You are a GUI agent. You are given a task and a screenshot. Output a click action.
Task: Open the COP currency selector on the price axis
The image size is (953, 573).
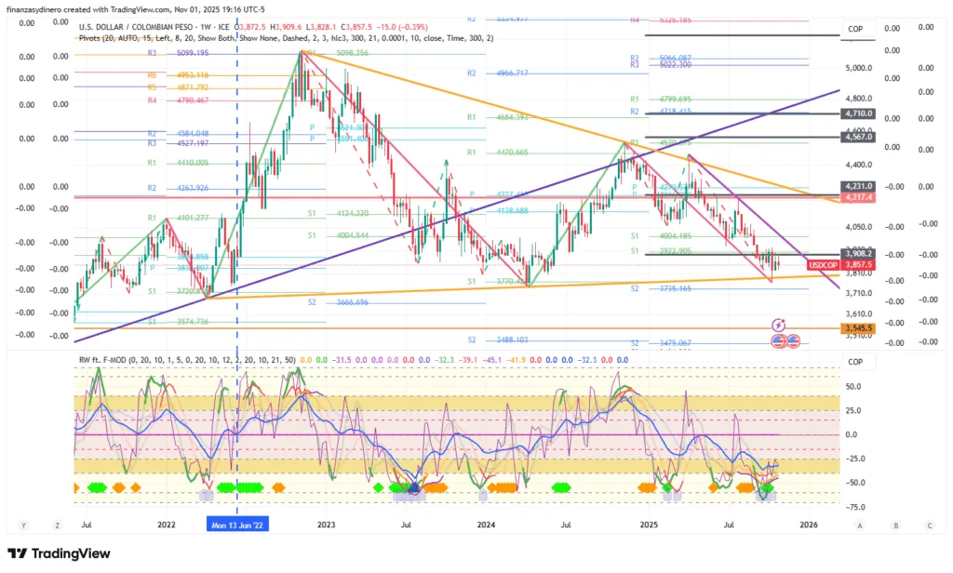click(855, 30)
